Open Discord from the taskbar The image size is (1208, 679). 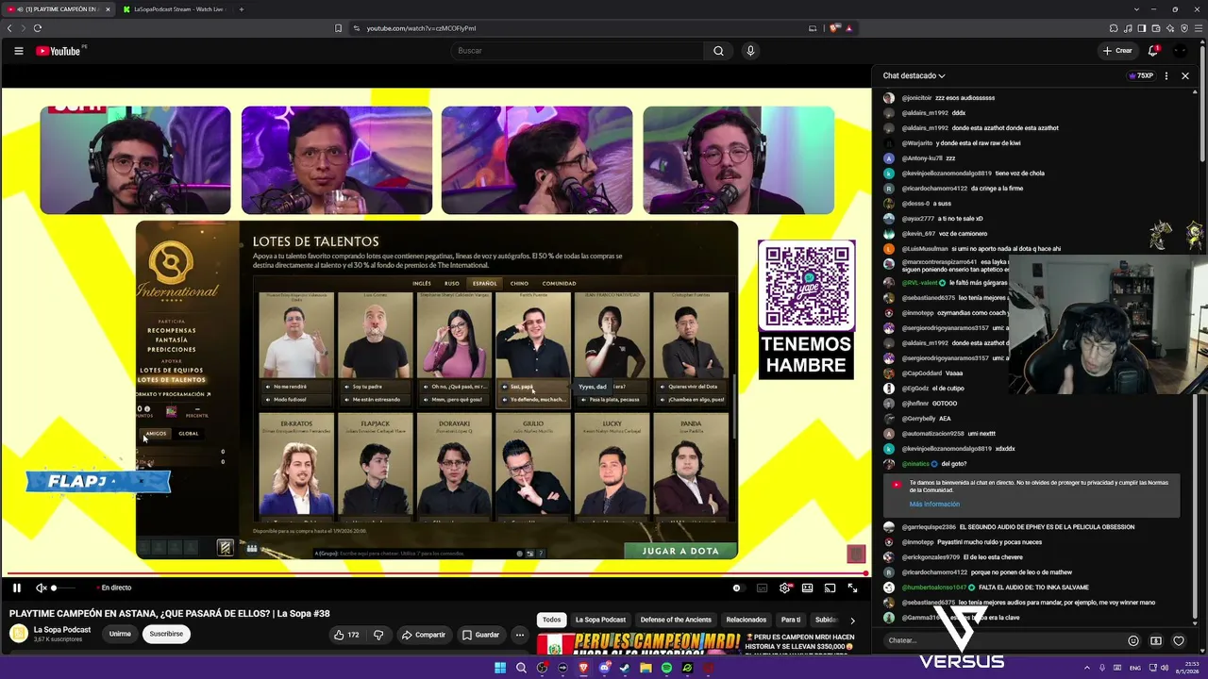click(604, 668)
